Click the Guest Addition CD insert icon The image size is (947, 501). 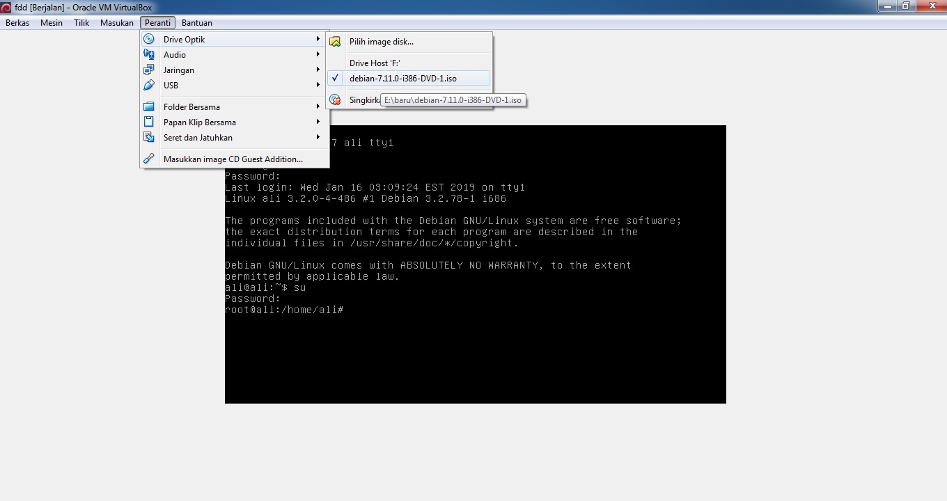pos(148,159)
